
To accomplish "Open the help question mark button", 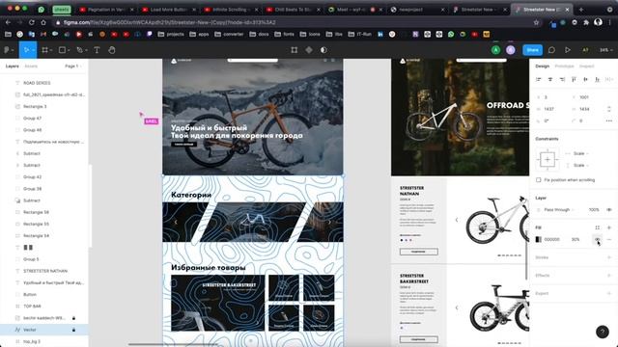I will 603,332.
